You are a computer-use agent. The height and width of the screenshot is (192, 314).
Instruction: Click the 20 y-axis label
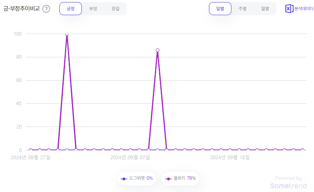[19, 126]
